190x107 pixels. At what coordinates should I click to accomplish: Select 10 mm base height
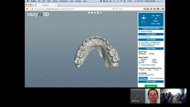tap(151, 63)
